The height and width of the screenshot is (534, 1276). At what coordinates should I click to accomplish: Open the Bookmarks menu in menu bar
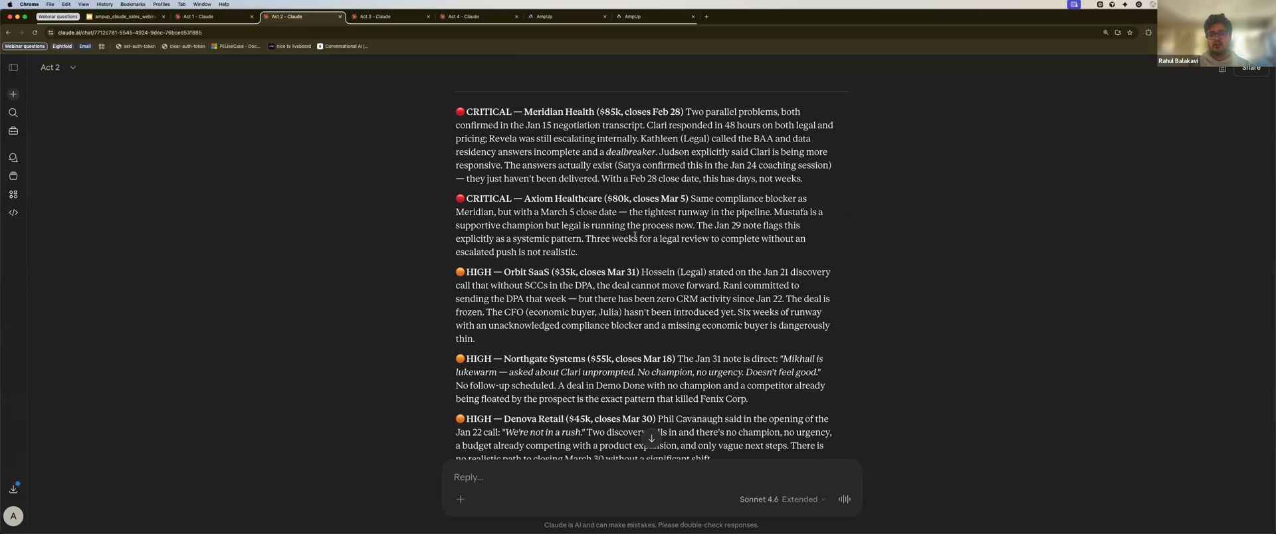click(x=132, y=4)
